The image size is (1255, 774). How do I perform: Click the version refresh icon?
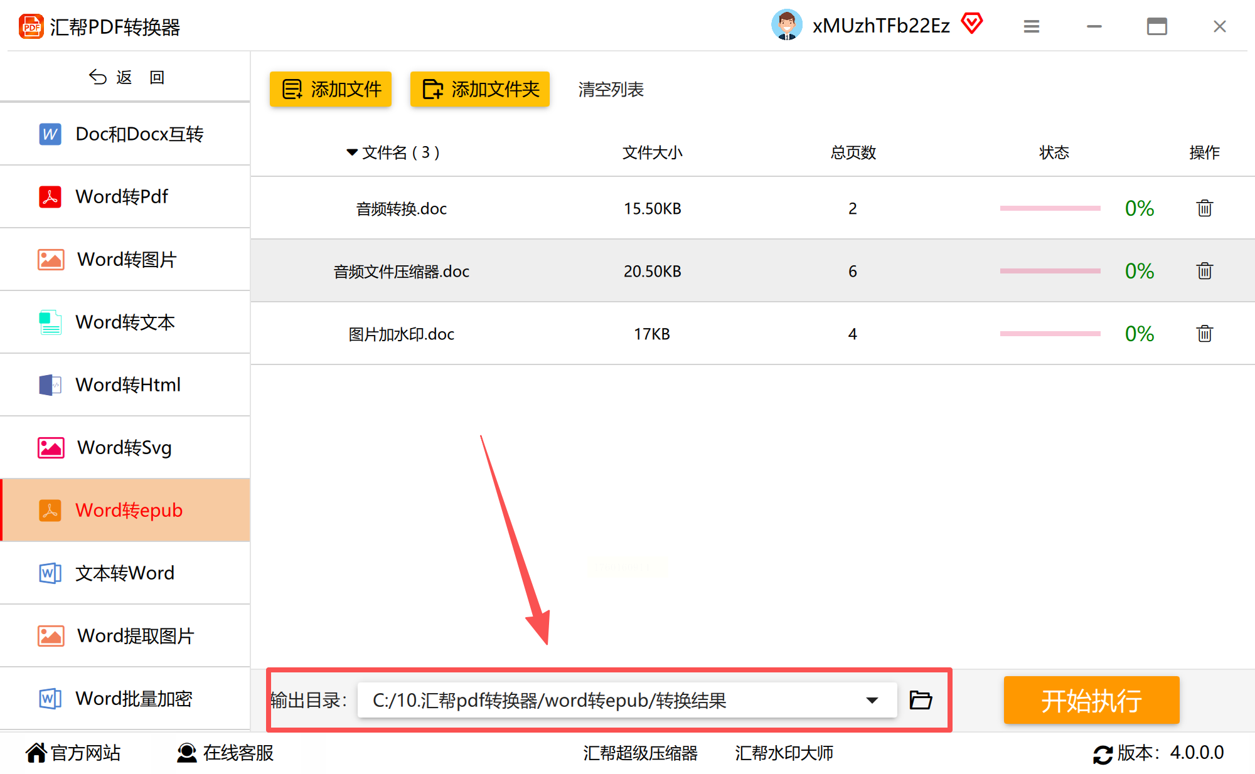(1102, 754)
